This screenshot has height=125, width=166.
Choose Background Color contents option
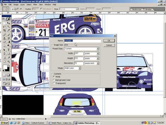click(54, 80)
